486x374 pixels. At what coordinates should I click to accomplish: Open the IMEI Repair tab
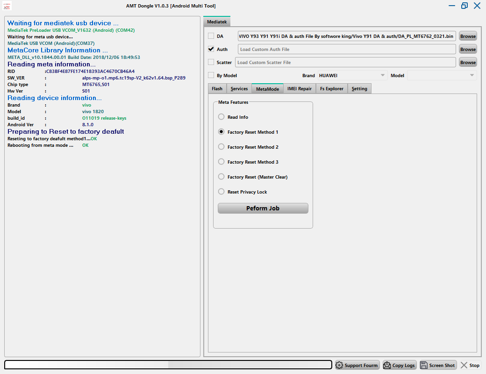tap(299, 89)
